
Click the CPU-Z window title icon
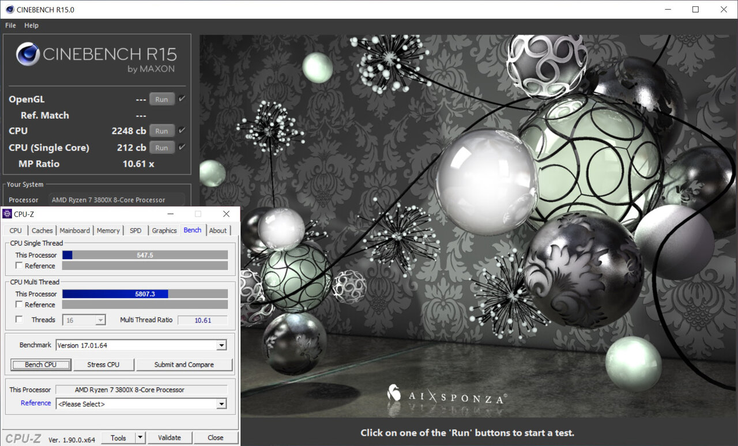click(x=7, y=214)
